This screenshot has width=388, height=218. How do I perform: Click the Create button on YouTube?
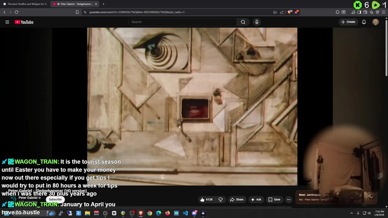pyautogui.click(x=348, y=22)
